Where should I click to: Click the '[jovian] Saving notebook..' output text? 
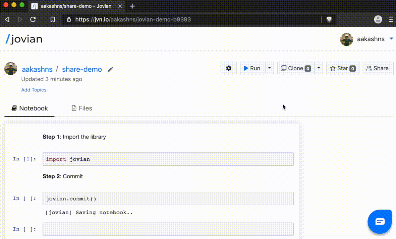pyautogui.click(x=89, y=213)
